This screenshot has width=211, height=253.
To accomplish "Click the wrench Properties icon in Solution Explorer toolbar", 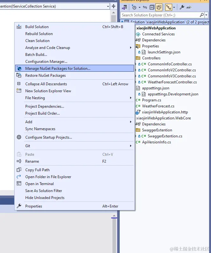I will coord(182,7).
